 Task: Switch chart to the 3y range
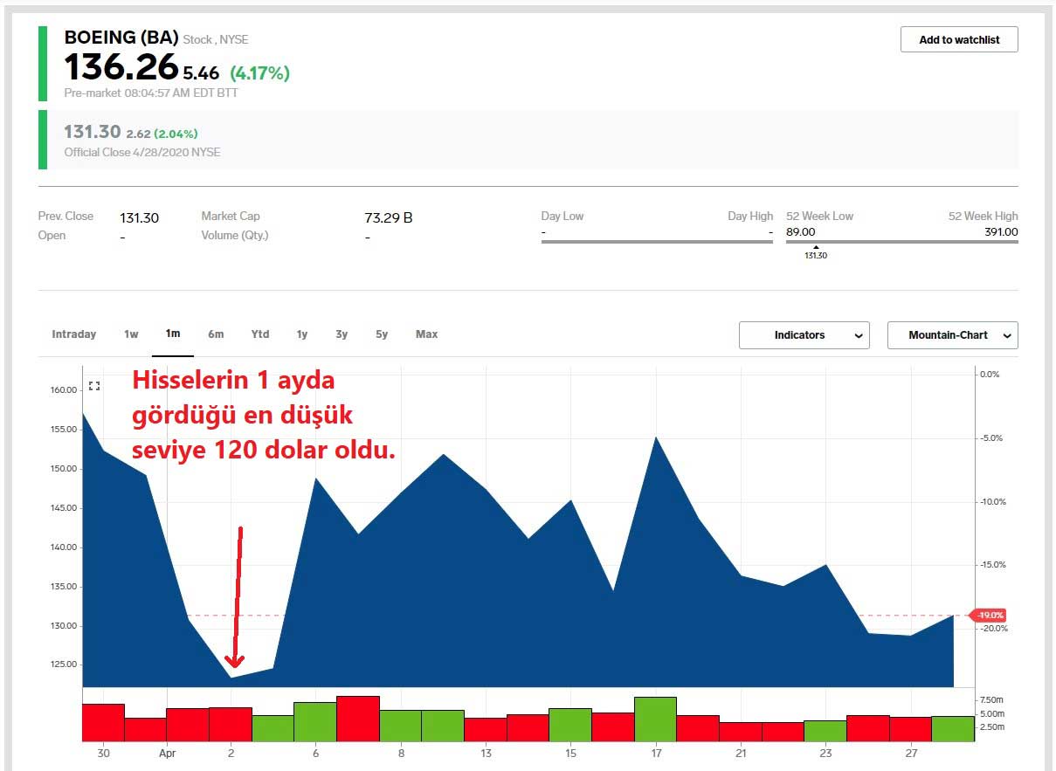[342, 334]
